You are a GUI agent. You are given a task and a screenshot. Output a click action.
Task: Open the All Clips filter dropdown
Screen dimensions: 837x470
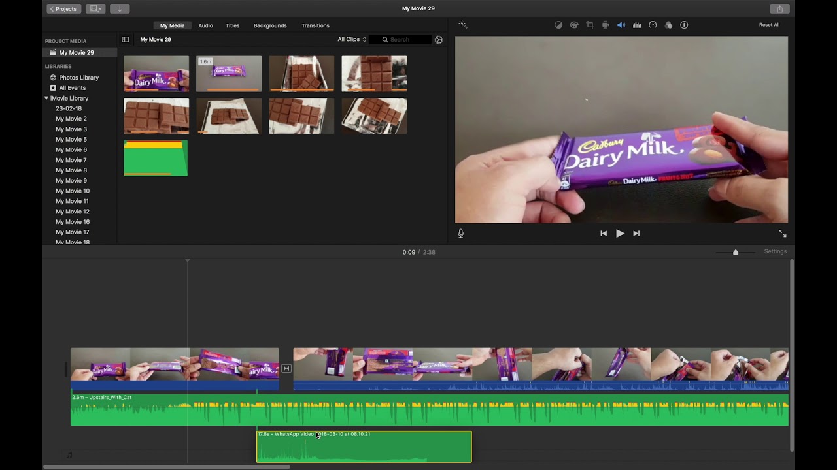(352, 40)
